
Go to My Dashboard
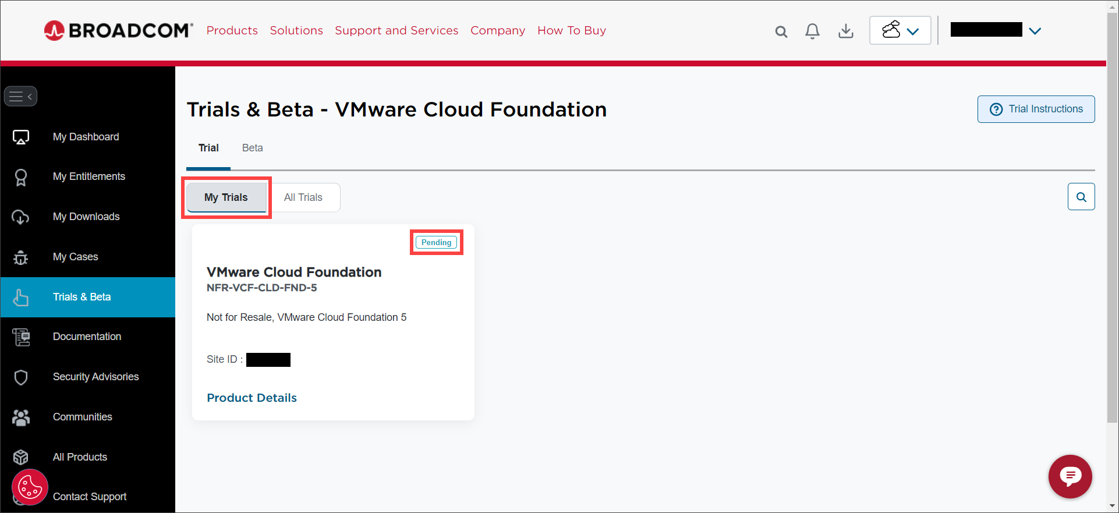86,137
